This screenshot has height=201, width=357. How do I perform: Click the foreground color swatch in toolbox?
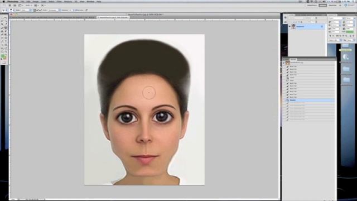pyautogui.click(x=3, y=56)
